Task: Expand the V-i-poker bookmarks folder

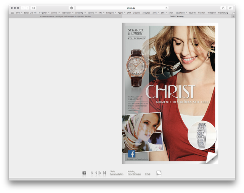Action: (44, 13)
